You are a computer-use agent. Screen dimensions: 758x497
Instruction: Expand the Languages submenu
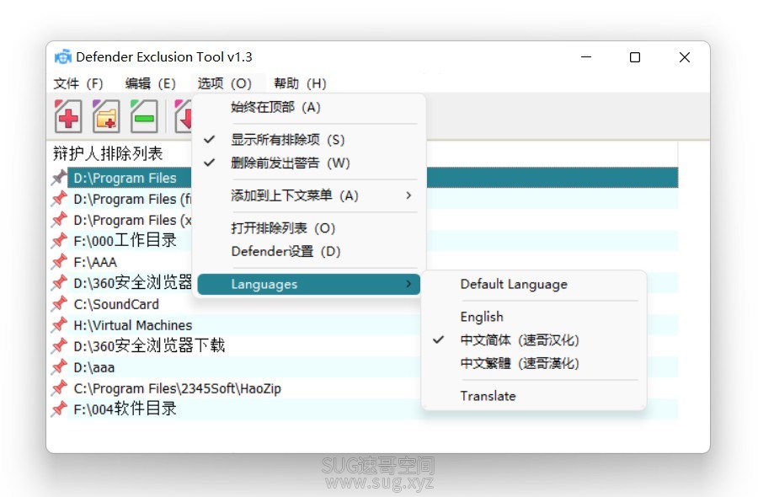(308, 284)
